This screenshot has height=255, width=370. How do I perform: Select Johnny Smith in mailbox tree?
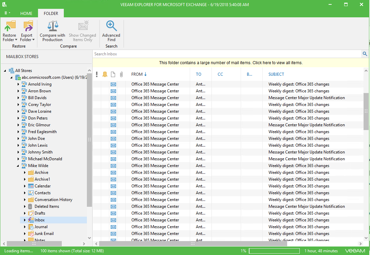click(40, 152)
